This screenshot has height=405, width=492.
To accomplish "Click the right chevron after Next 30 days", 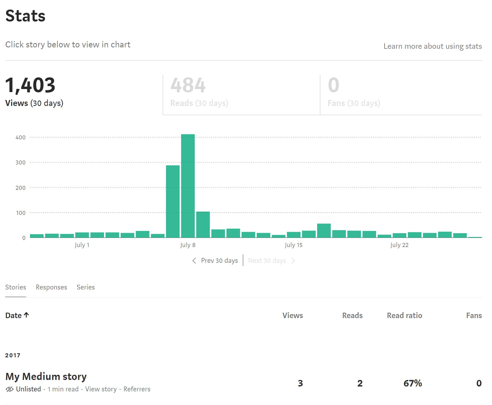I will coord(293,261).
